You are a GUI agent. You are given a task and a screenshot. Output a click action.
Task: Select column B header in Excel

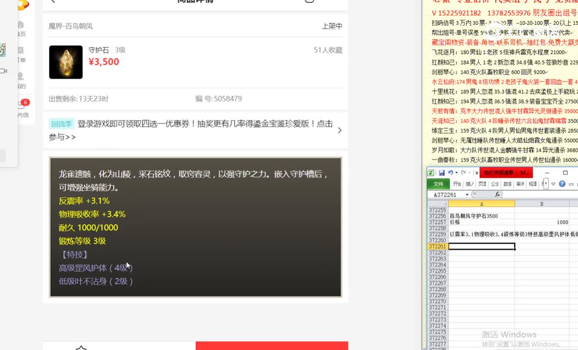[542, 204]
